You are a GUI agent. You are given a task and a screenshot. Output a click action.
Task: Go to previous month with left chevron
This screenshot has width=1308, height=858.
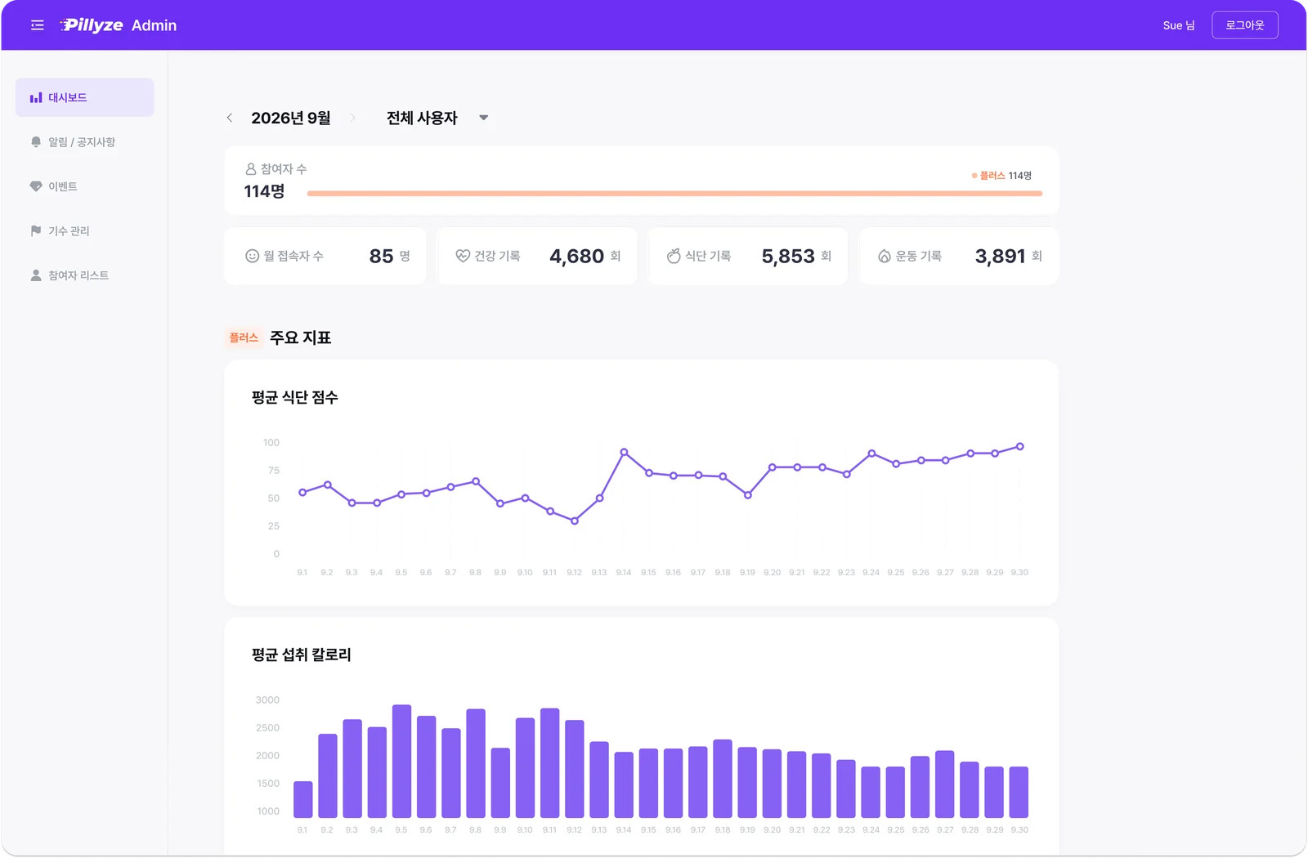click(230, 118)
